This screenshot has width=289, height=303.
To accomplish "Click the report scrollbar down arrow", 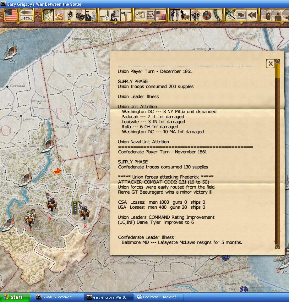I will pos(278,247).
